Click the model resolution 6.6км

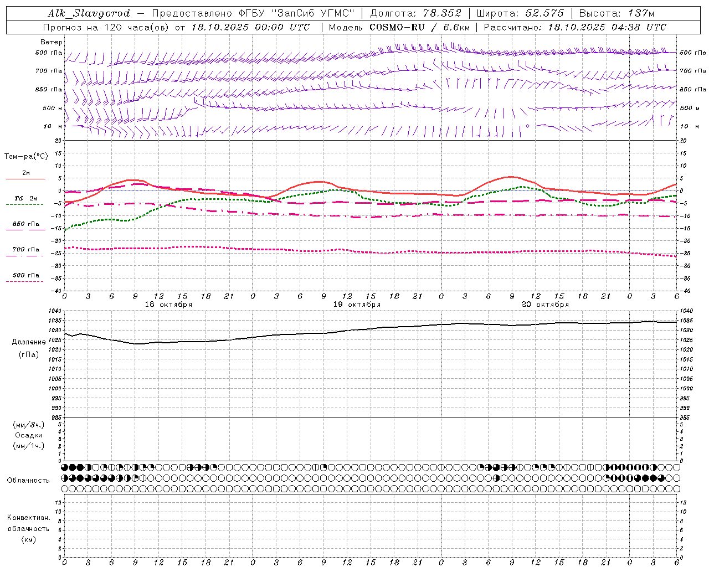coord(456,27)
